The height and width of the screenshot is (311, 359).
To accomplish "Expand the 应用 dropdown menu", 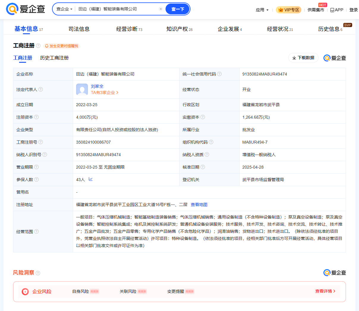I will click(x=262, y=10).
